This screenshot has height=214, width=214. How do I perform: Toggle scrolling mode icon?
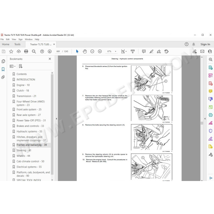coord(132,51)
